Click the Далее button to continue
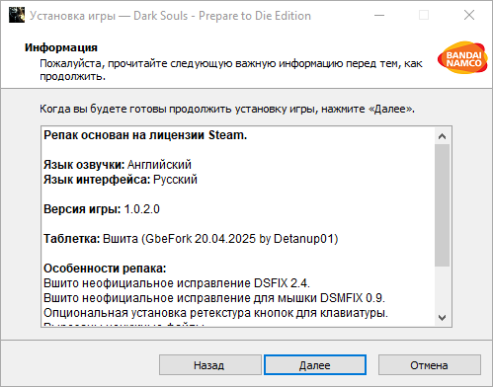Image resolution: width=493 pixels, height=387 pixels. coord(315,364)
